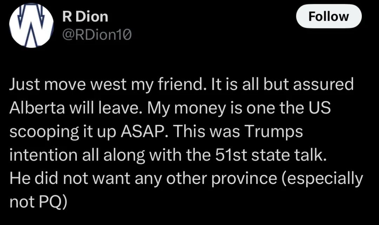This screenshot has width=379, height=225.
Task: Open the R Dion display name link
Action: tap(85, 17)
